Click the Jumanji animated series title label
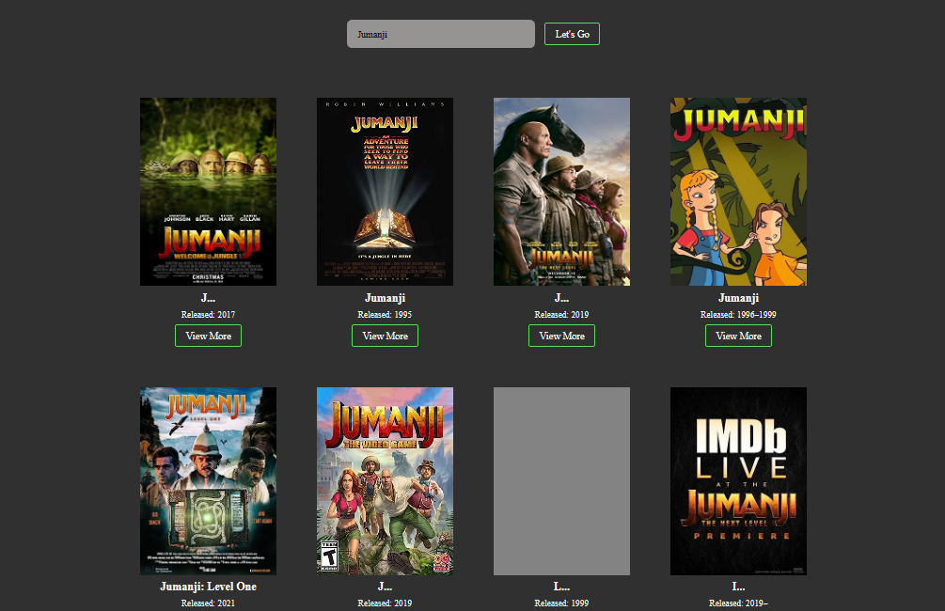This screenshot has width=945, height=611. point(738,298)
